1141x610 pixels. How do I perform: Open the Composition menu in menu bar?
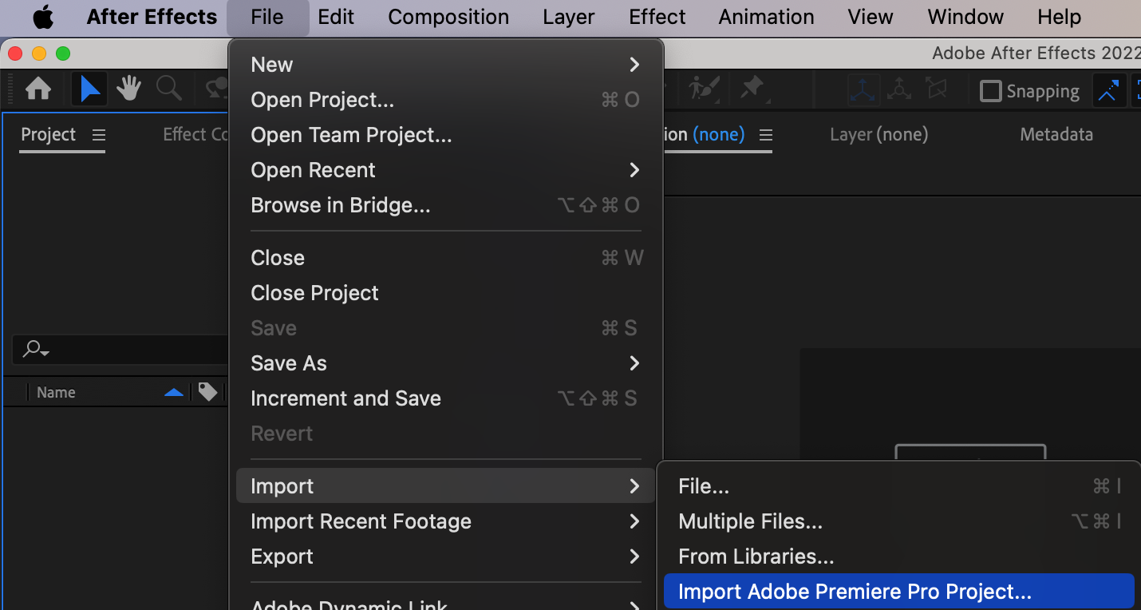(448, 17)
